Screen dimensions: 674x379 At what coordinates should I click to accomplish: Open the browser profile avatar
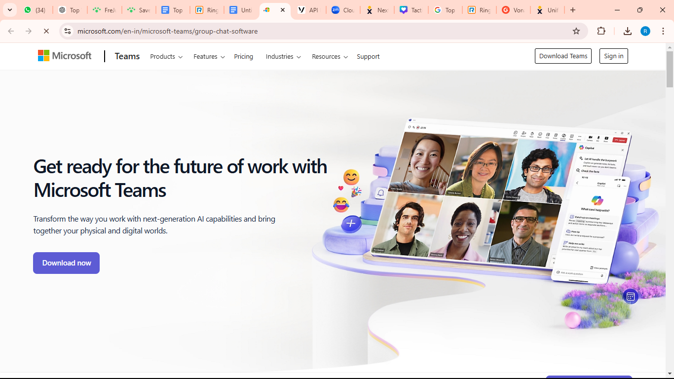coord(645,31)
